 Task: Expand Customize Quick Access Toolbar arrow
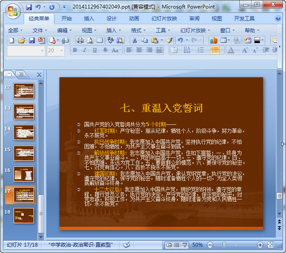click(x=64, y=7)
